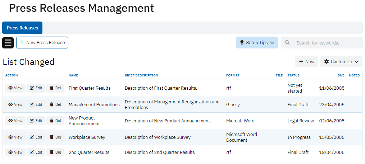Open the hamburger menu icon
The height and width of the screenshot is (164, 365).
[8, 43]
